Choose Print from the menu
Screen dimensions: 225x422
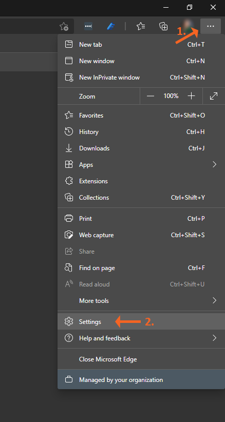(141, 219)
